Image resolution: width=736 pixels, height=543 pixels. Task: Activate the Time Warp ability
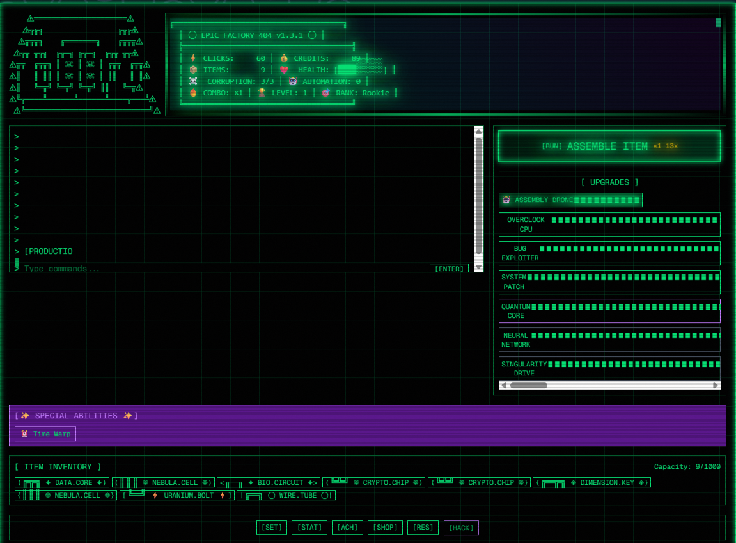[45, 434]
